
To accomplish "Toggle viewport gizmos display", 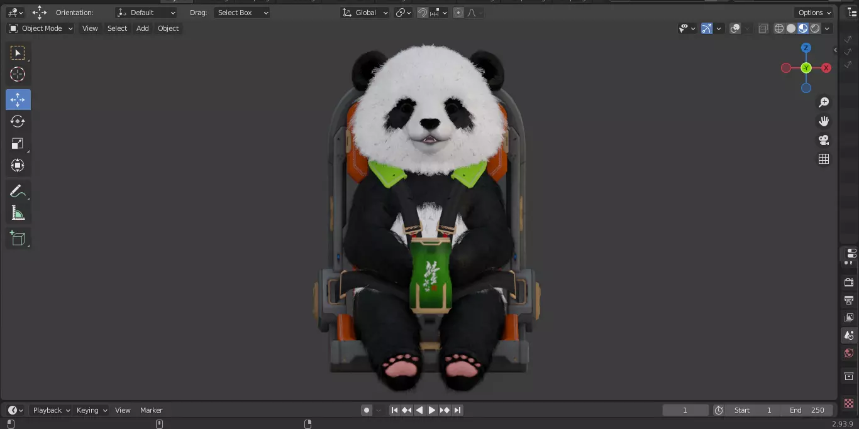I will point(707,28).
